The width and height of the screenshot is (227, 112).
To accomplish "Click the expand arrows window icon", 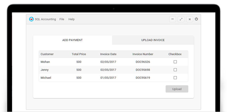I will [181, 19].
